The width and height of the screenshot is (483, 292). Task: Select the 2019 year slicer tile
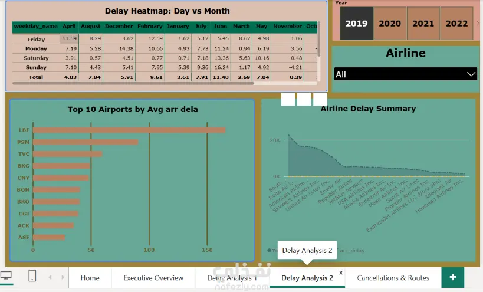click(x=356, y=24)
